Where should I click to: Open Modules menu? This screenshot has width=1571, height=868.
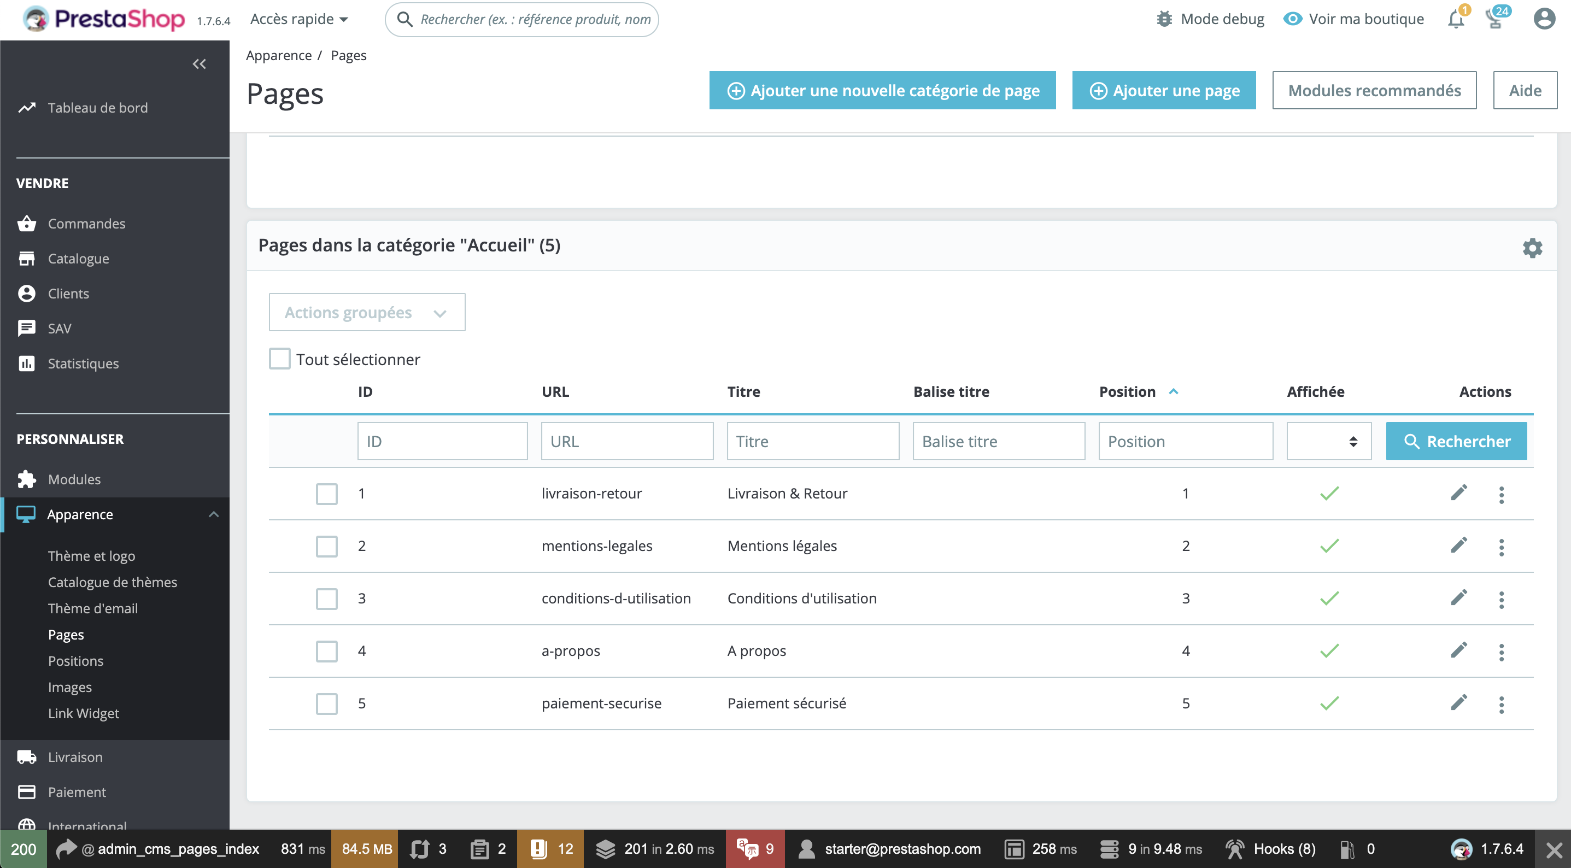coord(74,479)
